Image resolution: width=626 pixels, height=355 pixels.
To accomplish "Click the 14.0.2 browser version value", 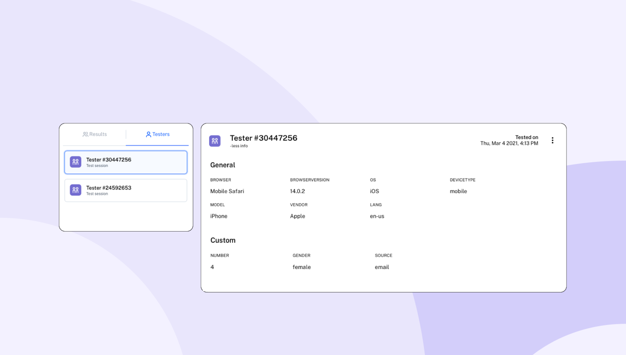I will pyautogui.click(x=298, y=191).
